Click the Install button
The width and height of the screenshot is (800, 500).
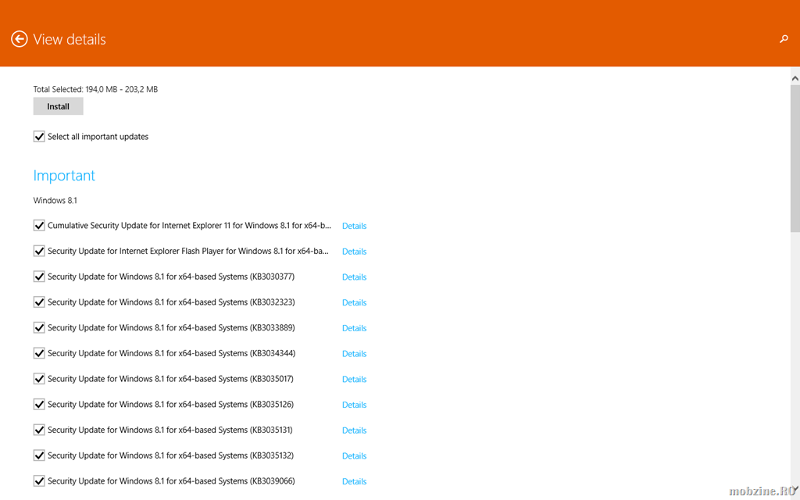(x=58, y=106)
